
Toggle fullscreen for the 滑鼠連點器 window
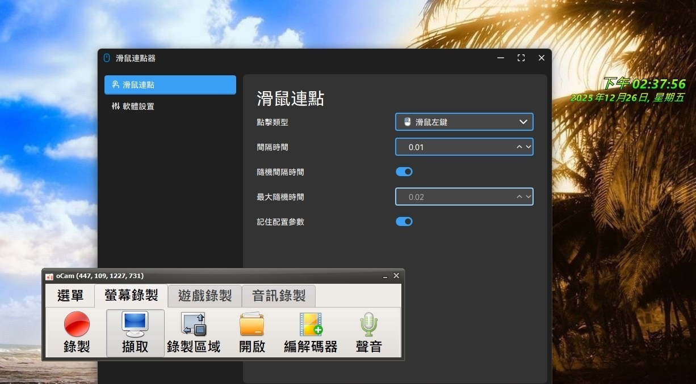click(x=521, y=58)
